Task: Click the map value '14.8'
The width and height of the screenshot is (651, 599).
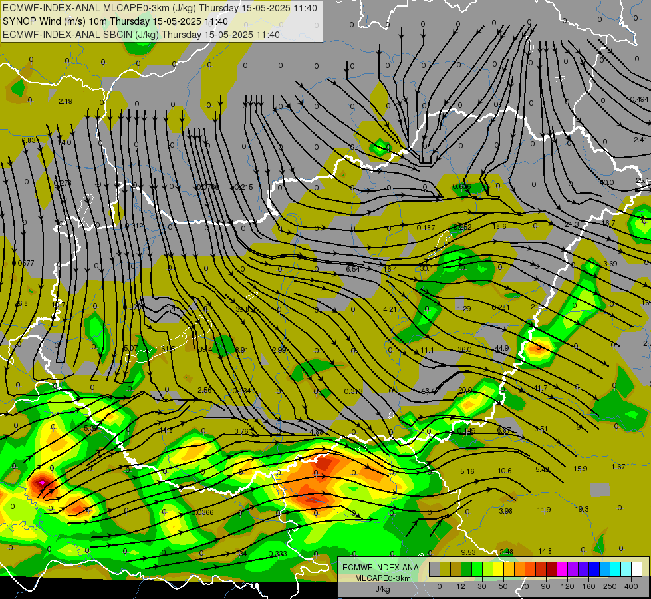Action: (545, 551)
